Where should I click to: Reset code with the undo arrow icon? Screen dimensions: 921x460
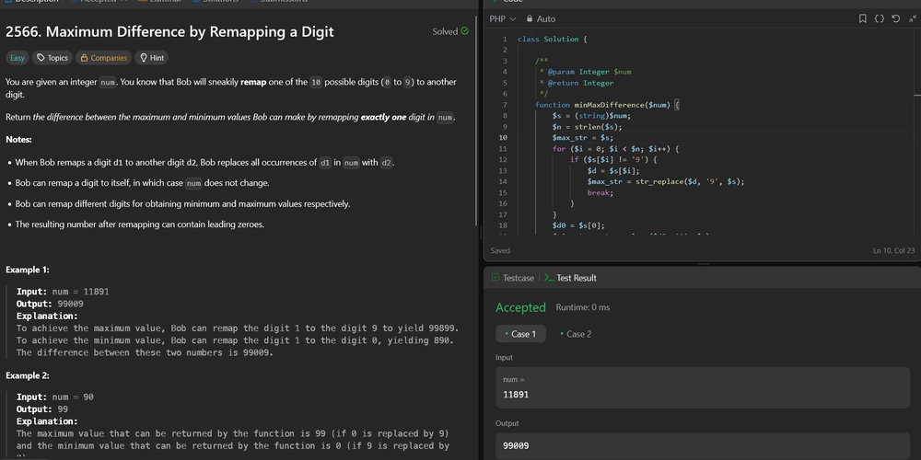[x=895, y=18]
